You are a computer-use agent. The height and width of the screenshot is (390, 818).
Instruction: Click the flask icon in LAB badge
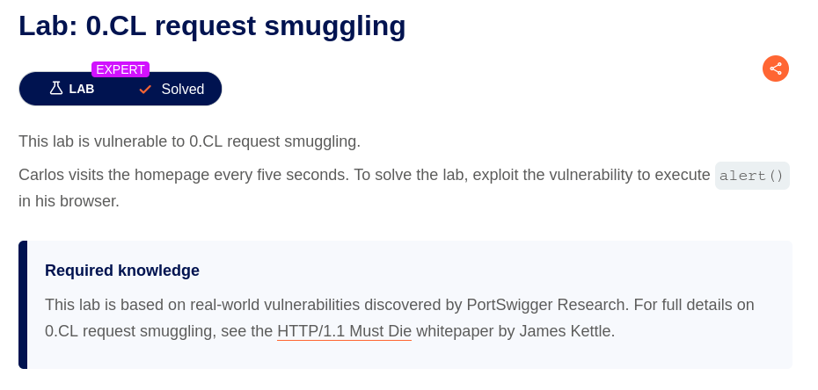(55, 89)
